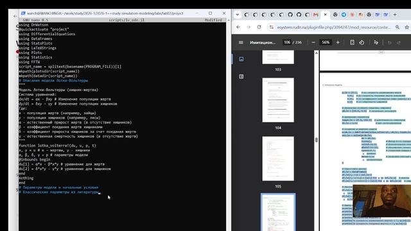Image resolution: width=411 pixels, height=231 pixels.
Task: Click the terminal app icon in title bar
Action: (x=23, y=13)
